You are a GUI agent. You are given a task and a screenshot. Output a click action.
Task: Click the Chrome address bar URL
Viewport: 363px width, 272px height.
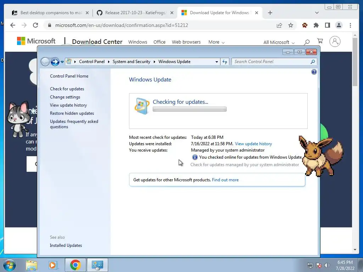point(122,25)
